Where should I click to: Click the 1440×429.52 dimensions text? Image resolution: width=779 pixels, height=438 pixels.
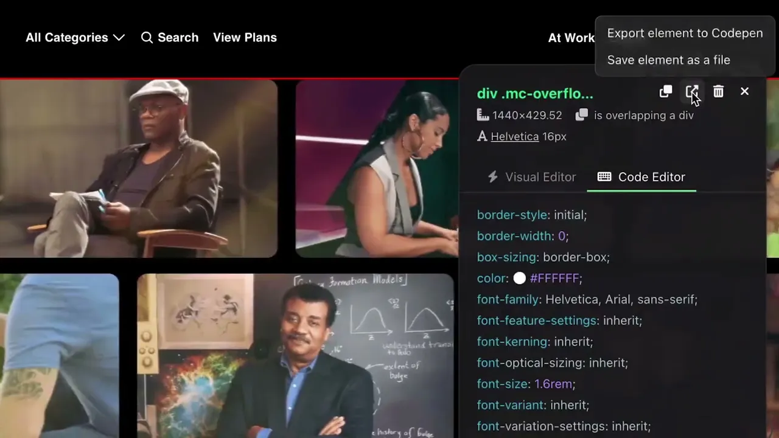click(527, 115)
